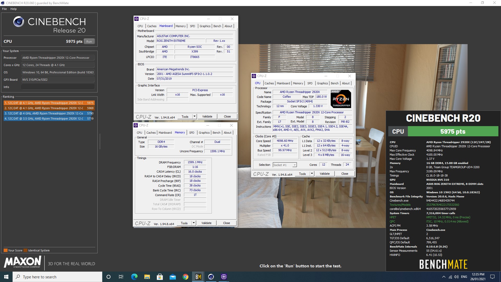The width and height of the screenshot is (501, 282).
Task: Switch to CPU tab in Mainboard CPU-Z window
Action: (140, 26)
